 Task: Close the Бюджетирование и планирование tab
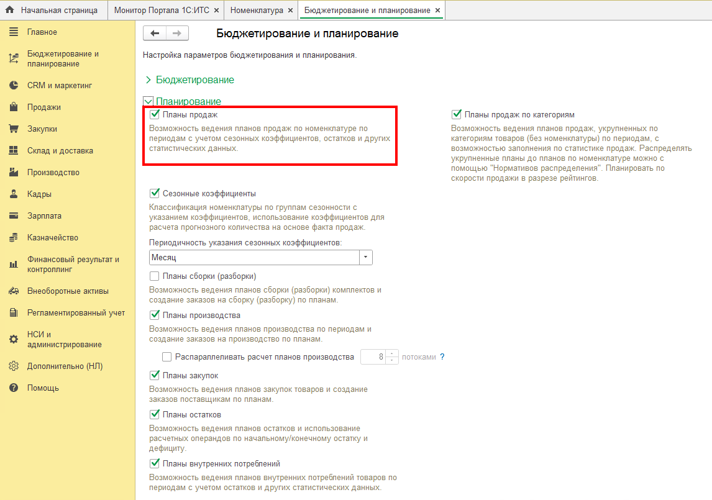pos(437,10)
